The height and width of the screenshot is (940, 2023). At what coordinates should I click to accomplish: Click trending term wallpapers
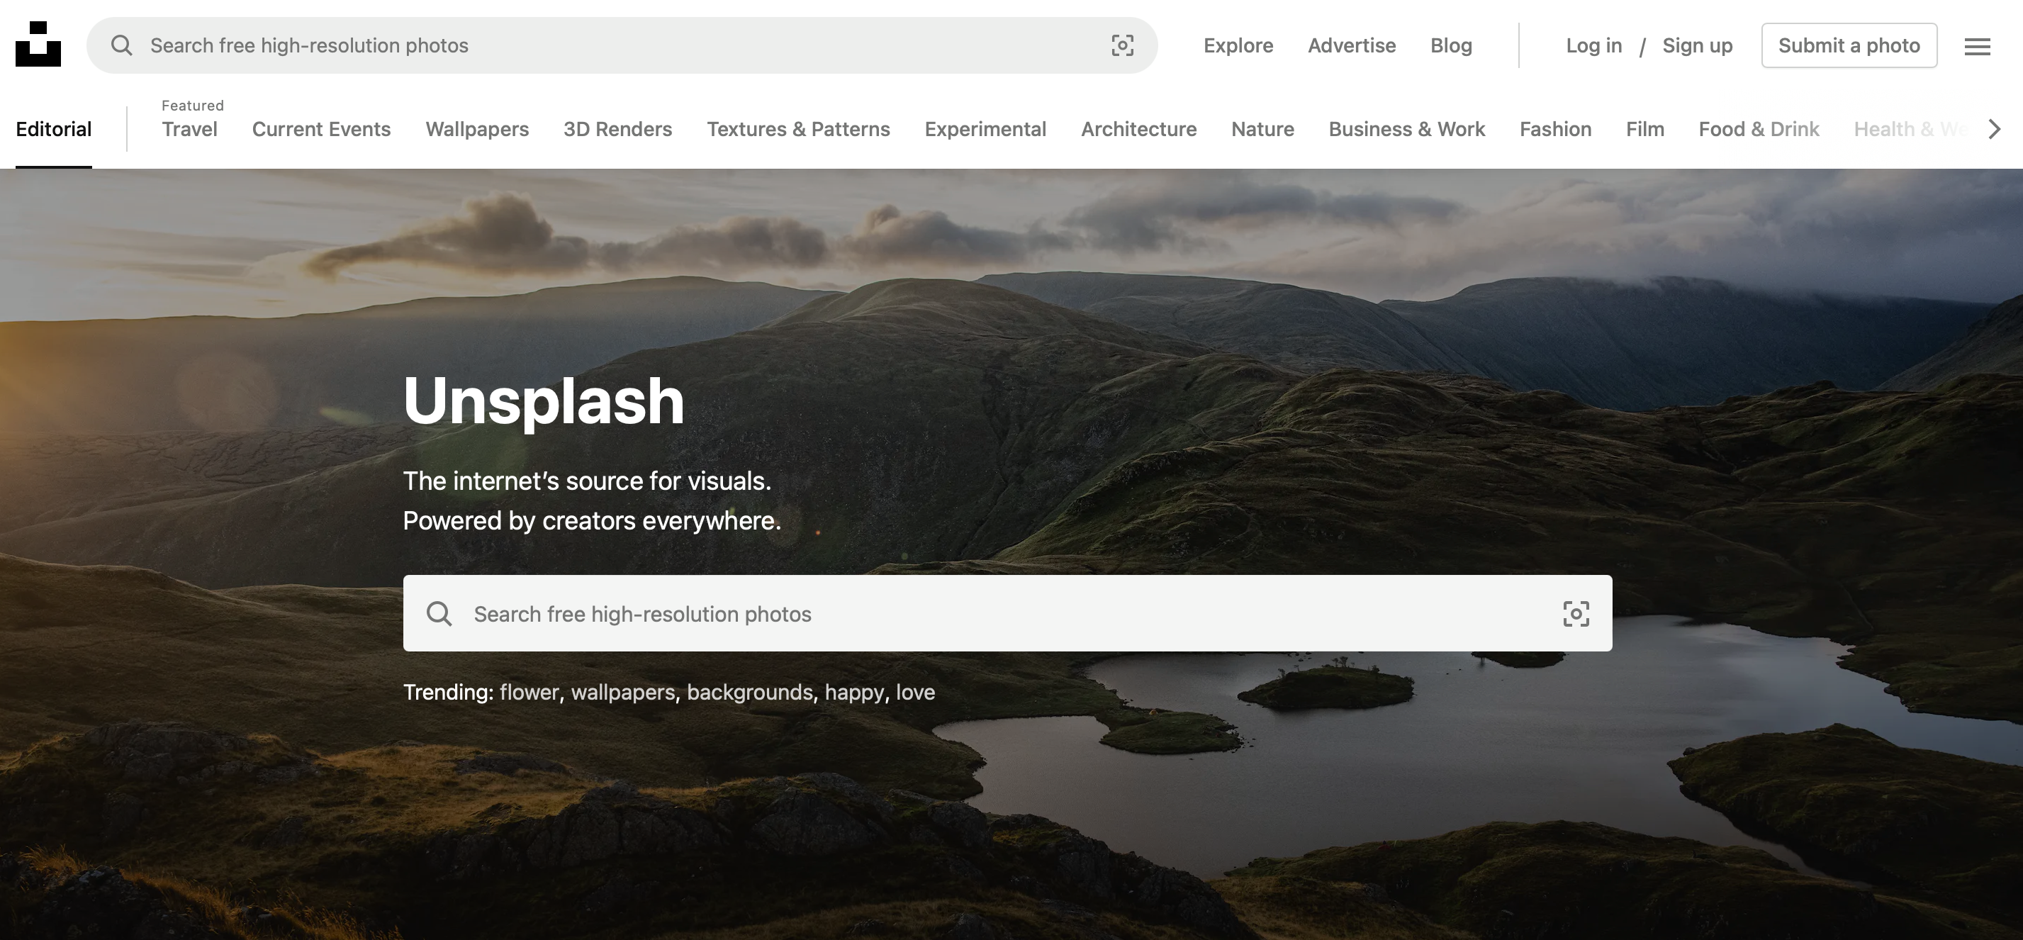pos(623,692)
